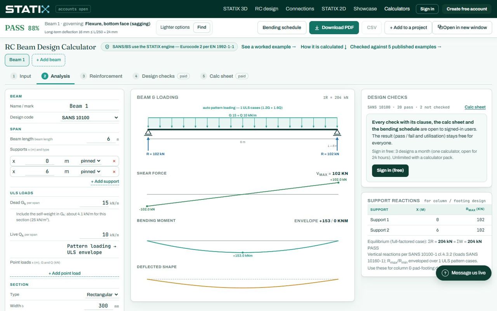The height and width of the screenshot is (311, 497).
Task: Click the STATIX logo
Action: (27, 9)
